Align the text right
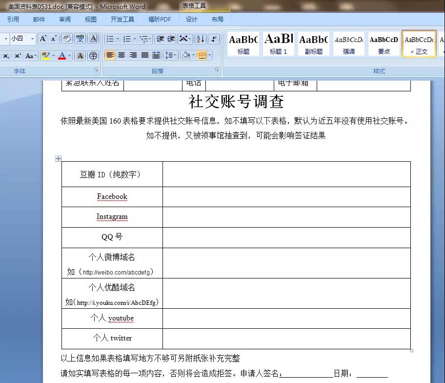 pos(133,55)
